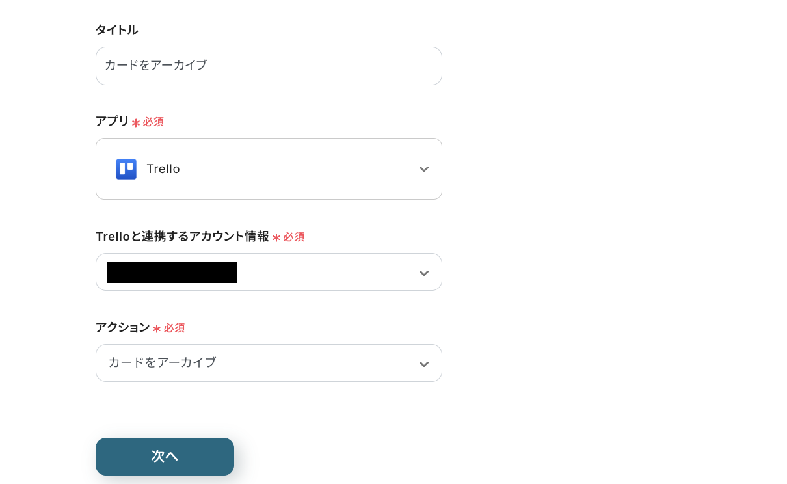The width and height of the screenshot is (787, 484).
Task: Expand the アプリ dropdown chevron
Action: [423, 169]
